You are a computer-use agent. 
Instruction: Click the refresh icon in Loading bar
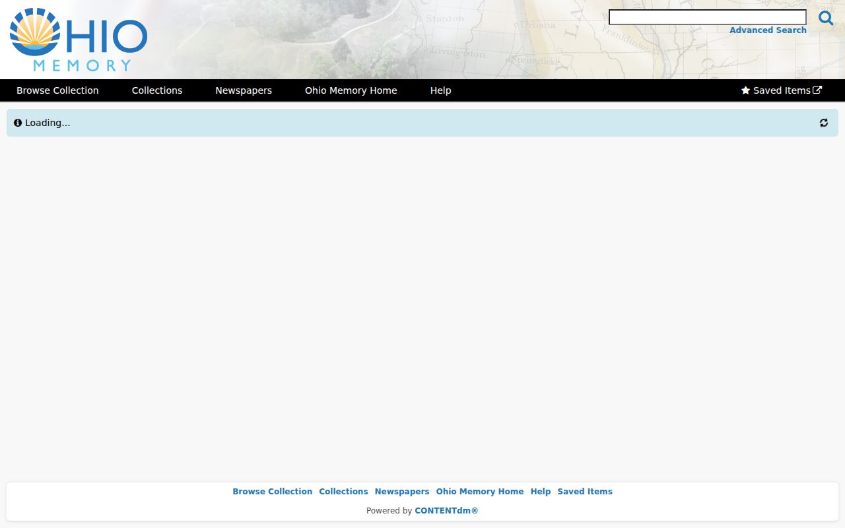pos(824,123)
